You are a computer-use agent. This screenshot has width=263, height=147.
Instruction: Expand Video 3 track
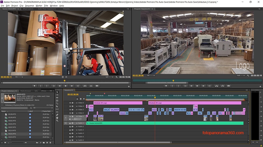point(77,110)
